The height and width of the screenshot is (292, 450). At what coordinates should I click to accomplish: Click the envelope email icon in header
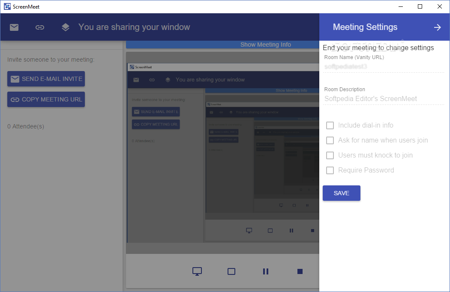click(x=14, y=27)
